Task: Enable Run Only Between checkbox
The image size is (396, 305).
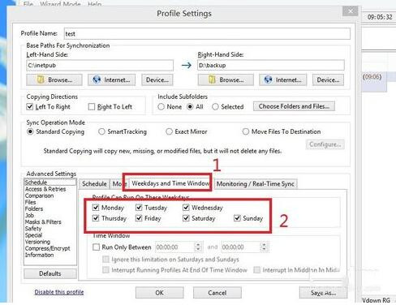Action: point(96,247)
